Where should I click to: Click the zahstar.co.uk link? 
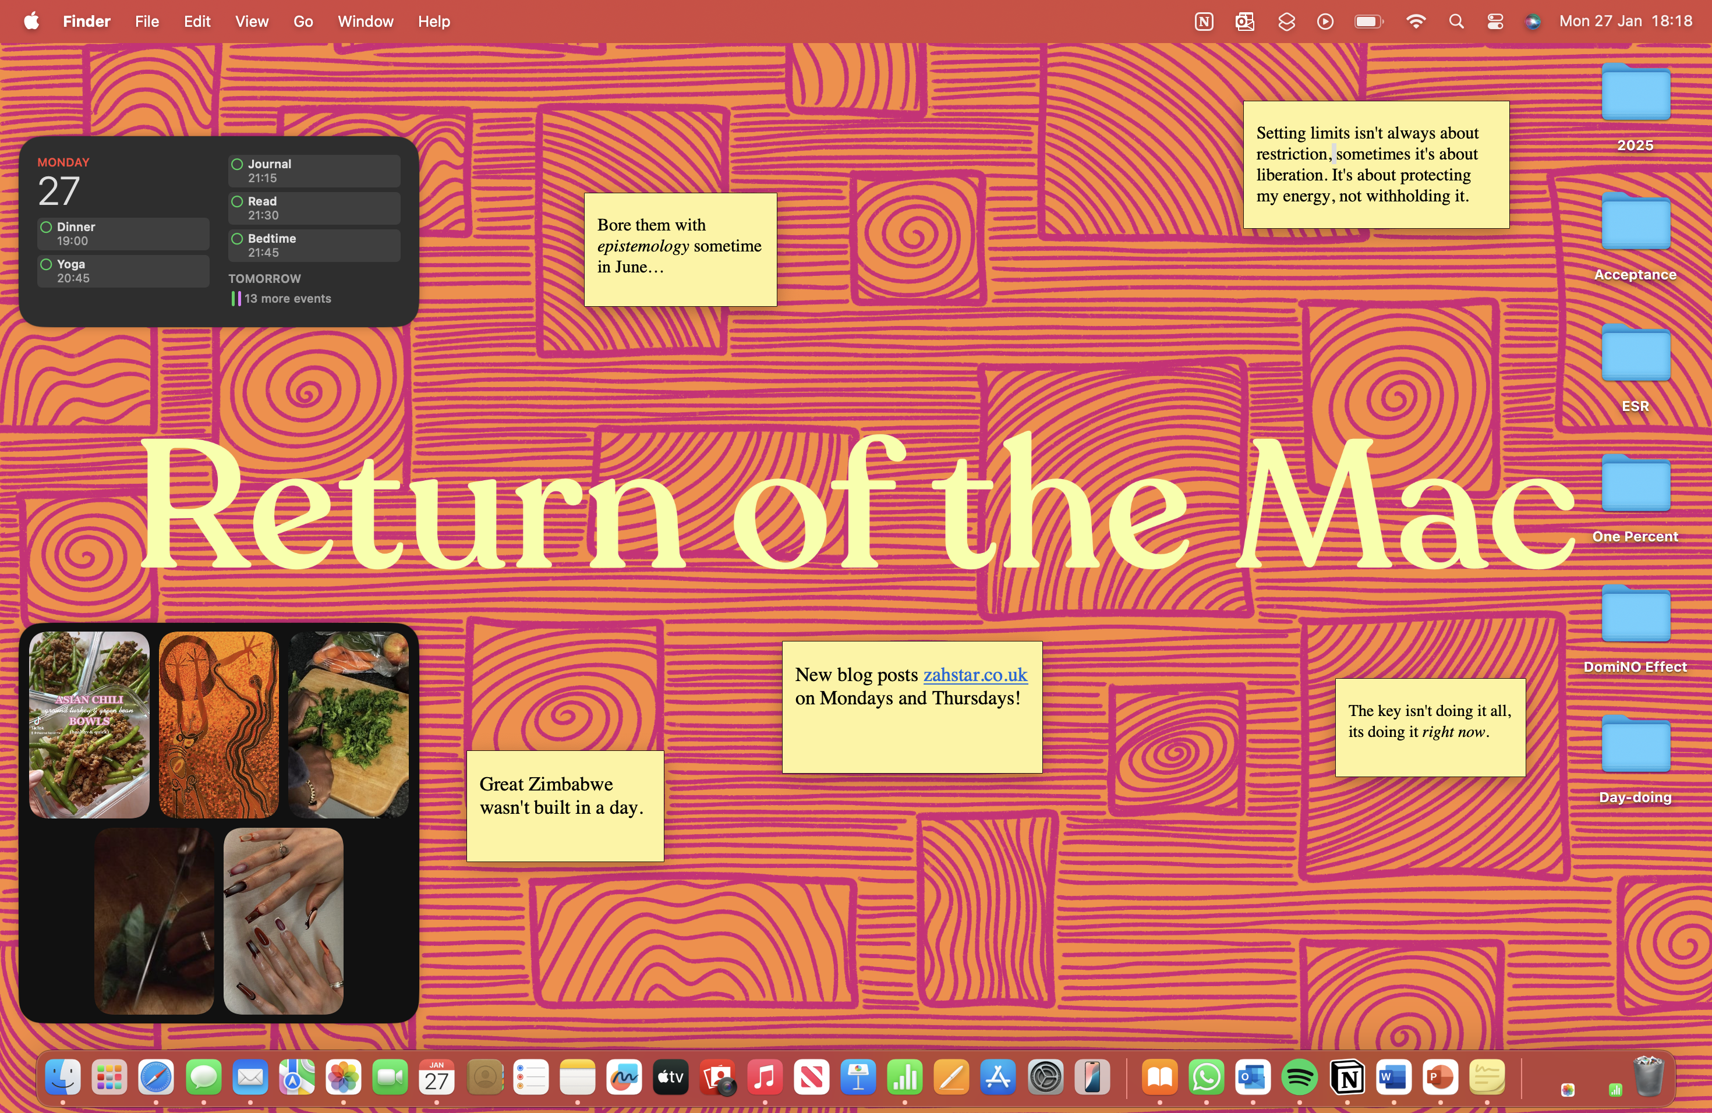[x=975, y=675]
